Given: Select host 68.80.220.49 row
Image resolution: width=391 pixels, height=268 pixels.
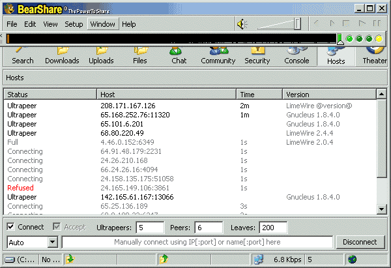Looking at the screenshot, I should pos(190,133).
